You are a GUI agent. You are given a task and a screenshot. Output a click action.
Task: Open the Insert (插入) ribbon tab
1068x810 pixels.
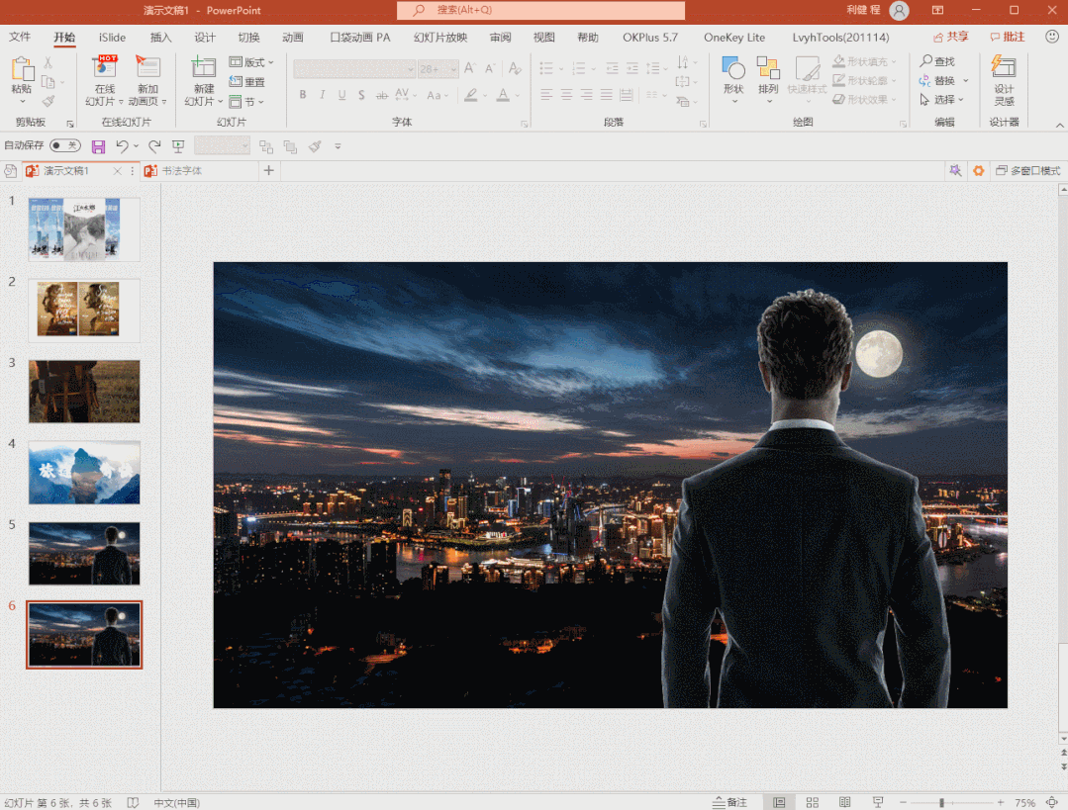(160, 38)
